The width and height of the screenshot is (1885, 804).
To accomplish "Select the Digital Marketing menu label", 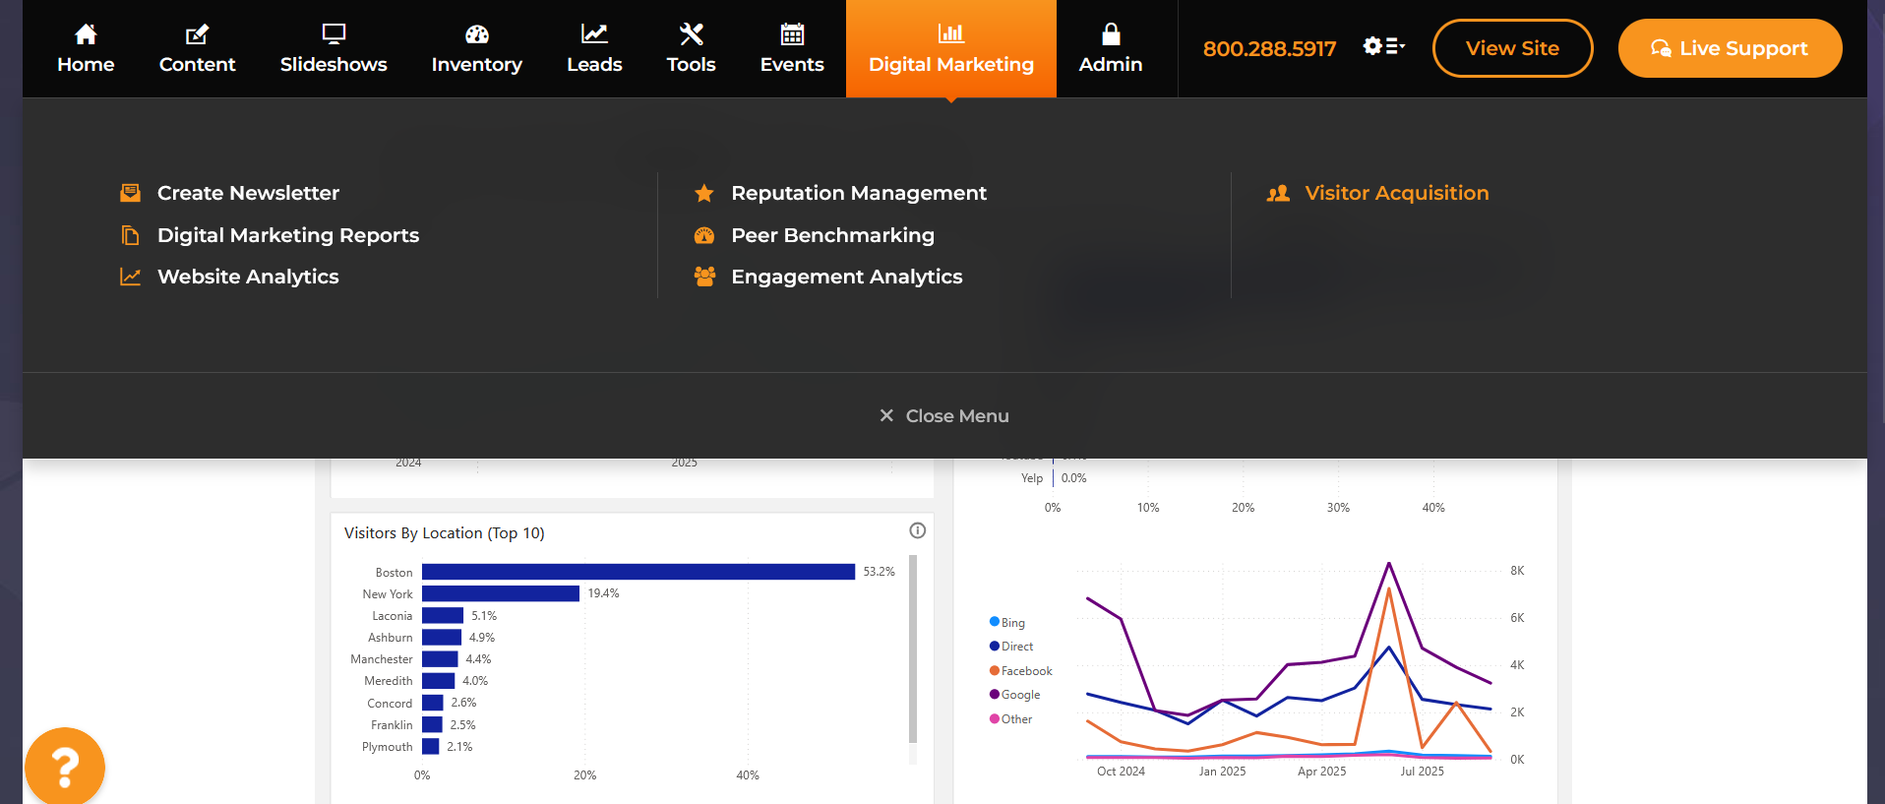I will coord(951,65).
